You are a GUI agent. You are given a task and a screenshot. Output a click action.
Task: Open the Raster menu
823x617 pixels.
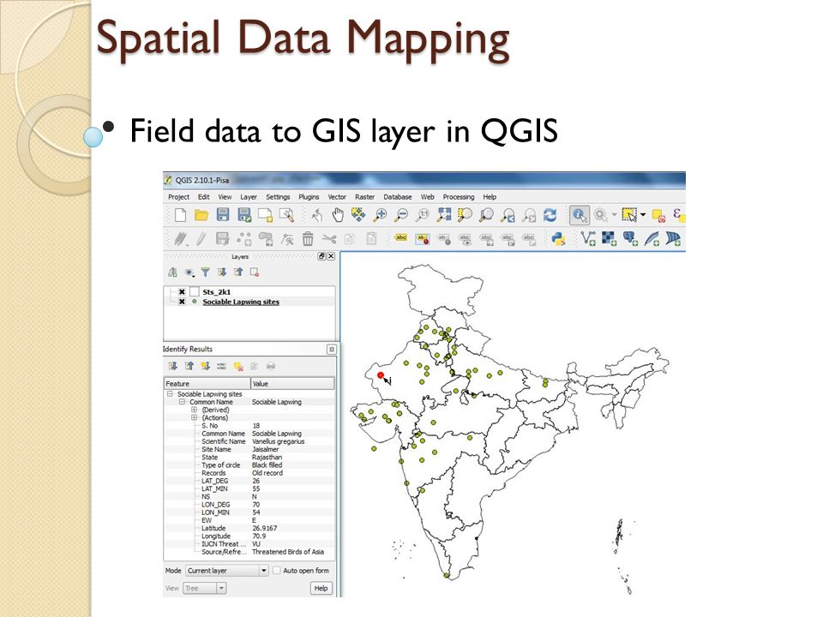[365, 197]
